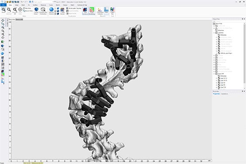The image size is (246, 164).
Task: Select the pan arrows icon in left toolbar
Action: 3,20
